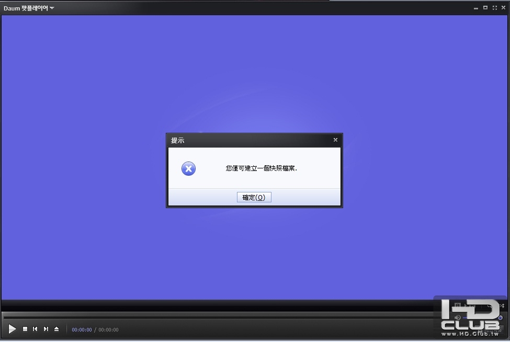Open the PotPlayer menu dropdown arrow
This screenshot has height=342, width=510.
tap(52, 8)
